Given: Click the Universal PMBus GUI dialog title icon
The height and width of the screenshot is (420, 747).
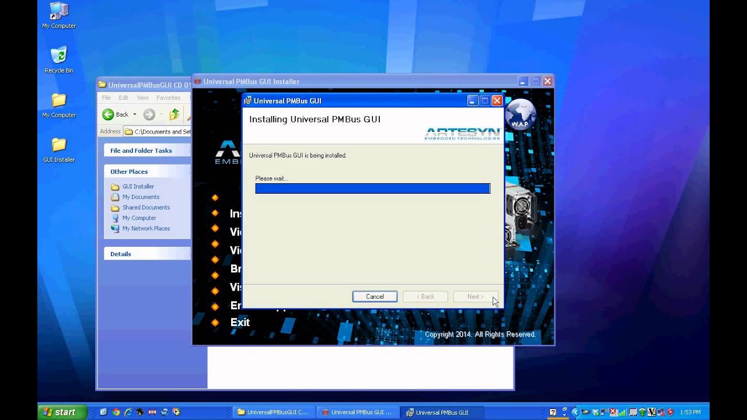Looking at the screenshot, I should [247, 101].
